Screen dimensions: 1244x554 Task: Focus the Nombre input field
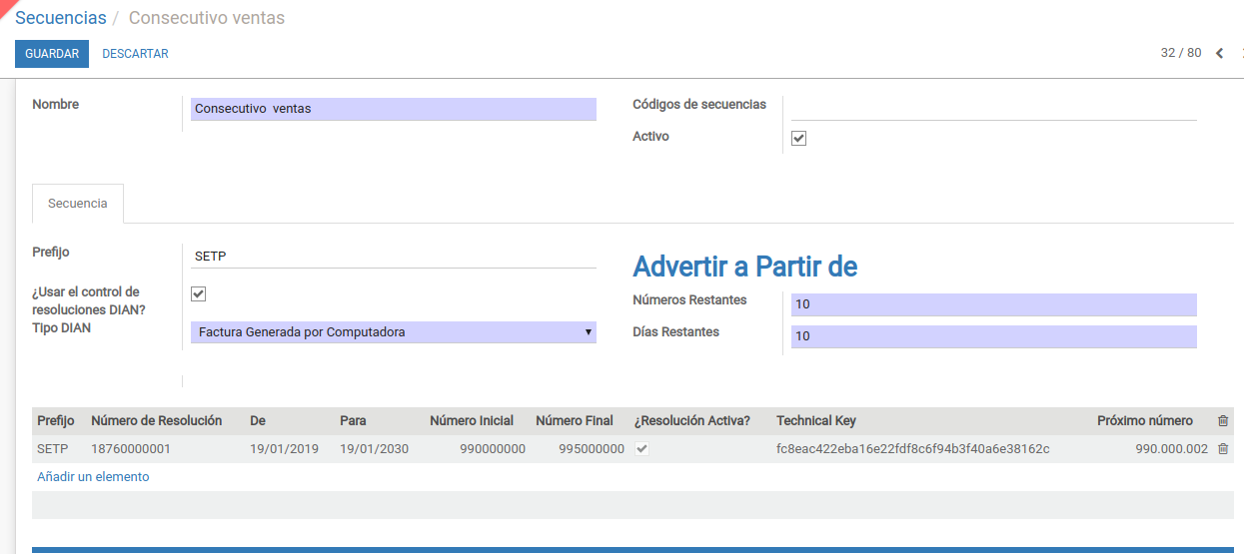pos(393,109)
